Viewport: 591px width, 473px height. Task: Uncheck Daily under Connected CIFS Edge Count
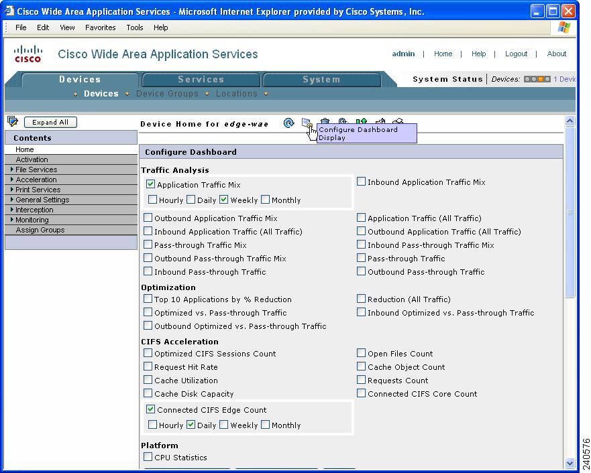[191, 425]
